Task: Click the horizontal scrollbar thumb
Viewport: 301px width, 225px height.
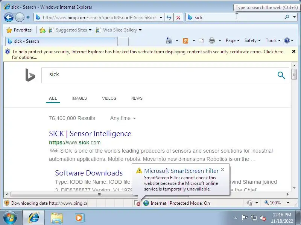Action: point(99,194)
